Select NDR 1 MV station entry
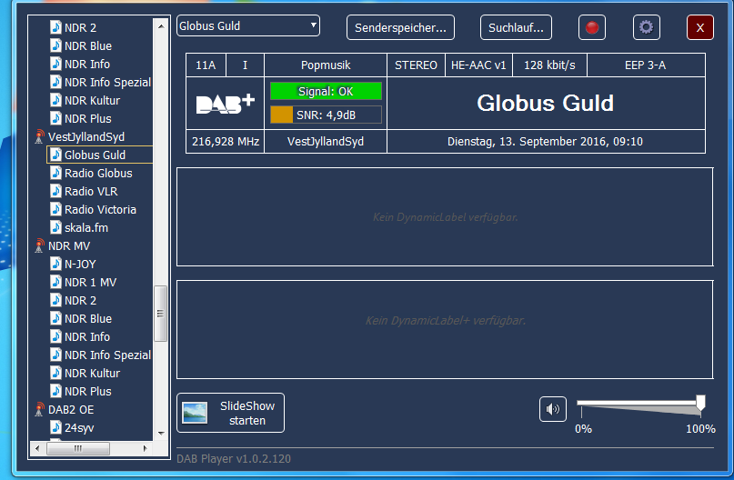 [x=90, y=283]
